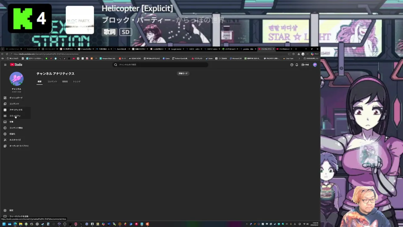
Task: Open the Microsoft 365 bookmark
Action: pyautogui.click(x=236, y=58)
